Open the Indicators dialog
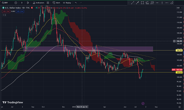 tap(38, 3)
